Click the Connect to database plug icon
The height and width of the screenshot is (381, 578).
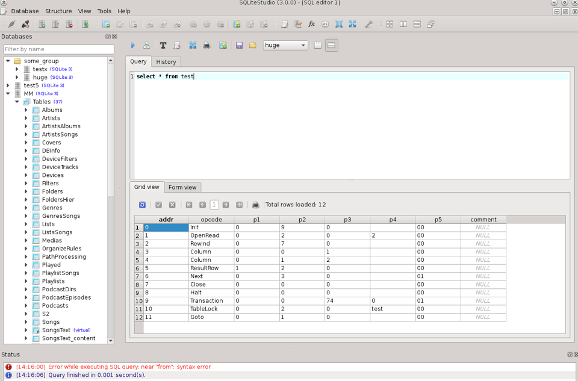(11, 24)
